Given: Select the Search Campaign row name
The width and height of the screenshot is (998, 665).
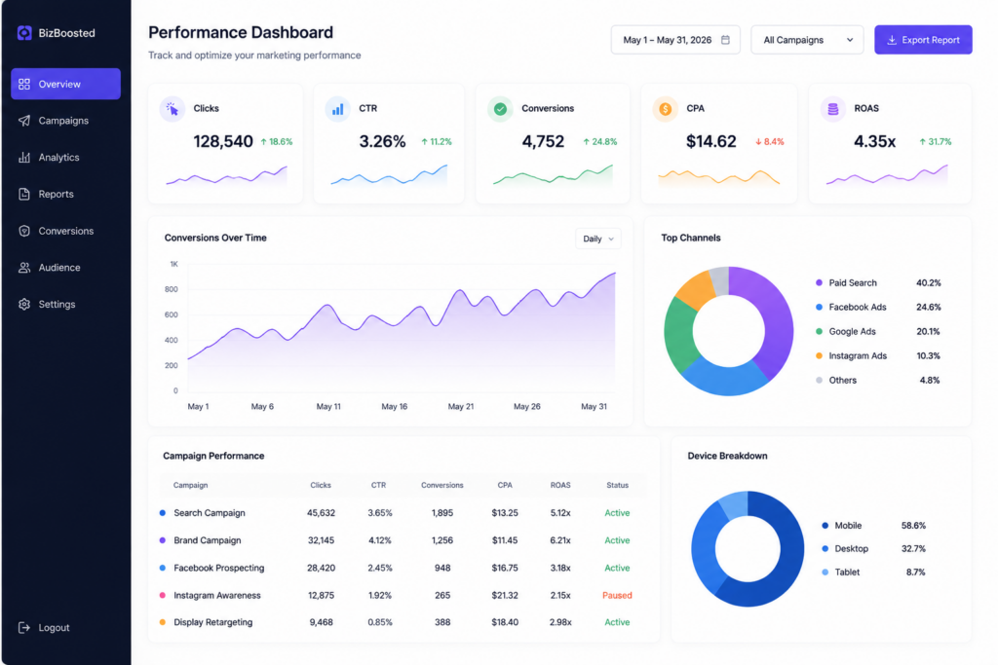Looking at the screenshot, I should pyautogui.click(x=210, y=513).
